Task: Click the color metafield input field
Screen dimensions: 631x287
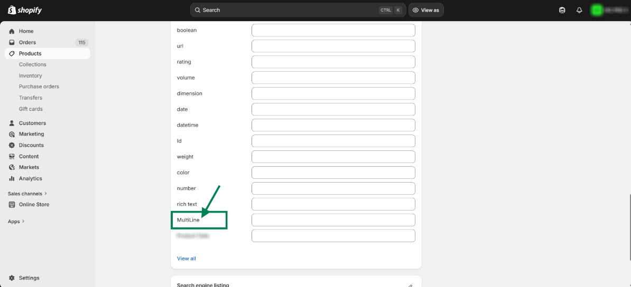Action: pos(333,173)
